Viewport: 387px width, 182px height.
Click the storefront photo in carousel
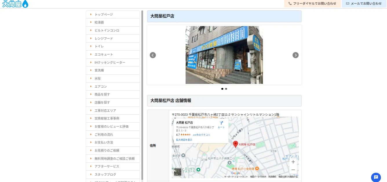[224, 55]
